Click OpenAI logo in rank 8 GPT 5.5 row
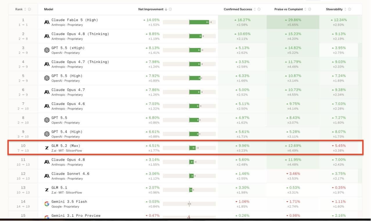Viewport: 371px width, 222px height. click(47, 120)
